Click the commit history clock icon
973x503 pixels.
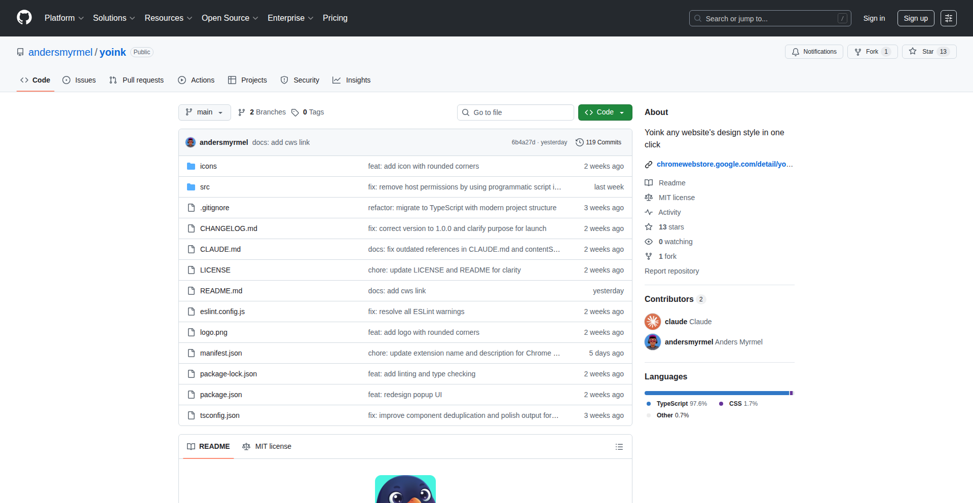(x=579, y=142)
